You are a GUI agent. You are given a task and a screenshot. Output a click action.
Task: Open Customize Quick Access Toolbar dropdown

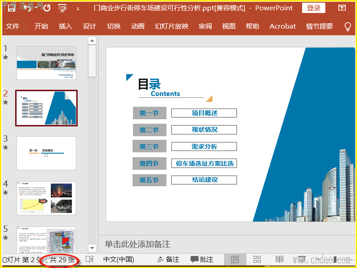pyautogui.click(x=78, y=9)
